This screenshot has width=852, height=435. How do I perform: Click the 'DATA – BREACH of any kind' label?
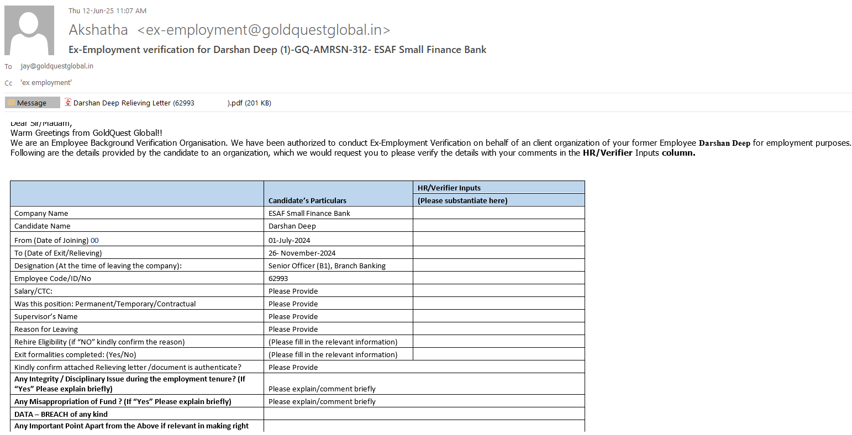coord(61,414)
